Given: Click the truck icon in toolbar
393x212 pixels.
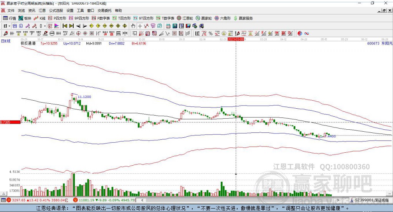Looking at the screenshot, I should [x=201, y=26].
